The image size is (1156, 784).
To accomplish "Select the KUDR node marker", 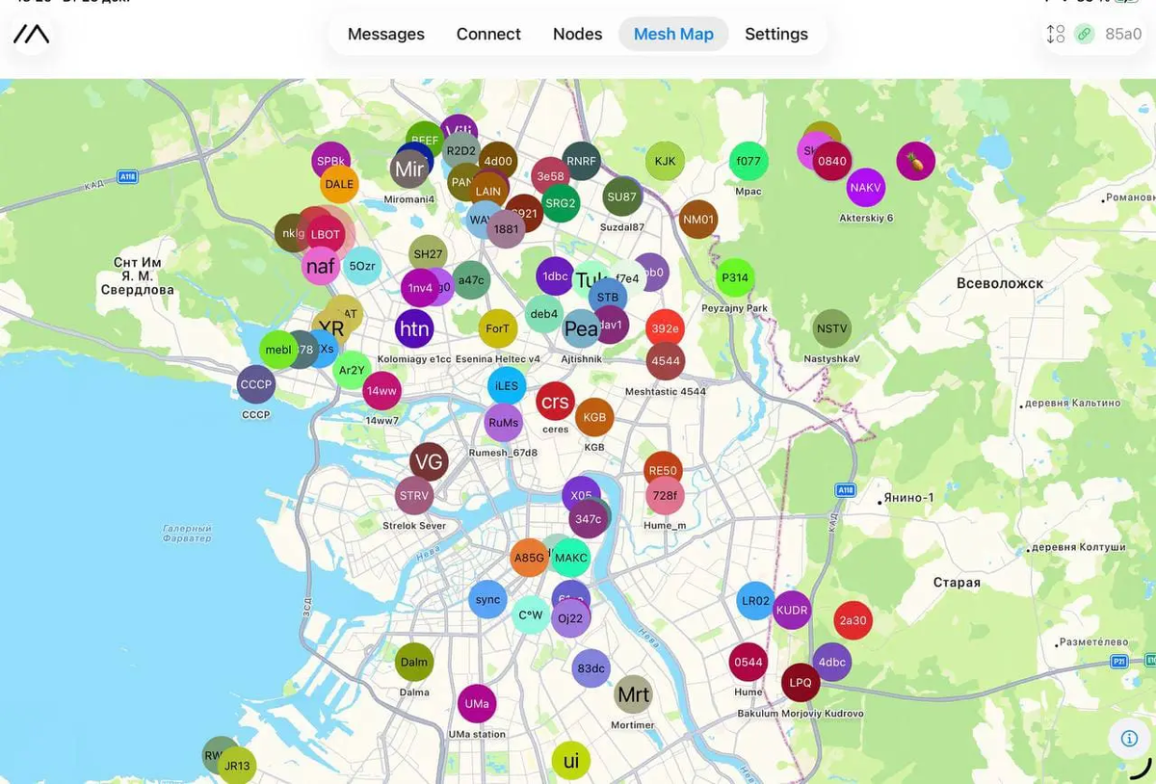I will pos(792,611).
